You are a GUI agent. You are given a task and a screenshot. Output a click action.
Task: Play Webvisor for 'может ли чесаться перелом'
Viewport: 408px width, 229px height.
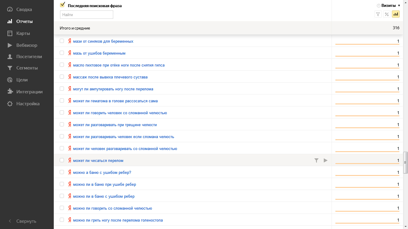326,160
